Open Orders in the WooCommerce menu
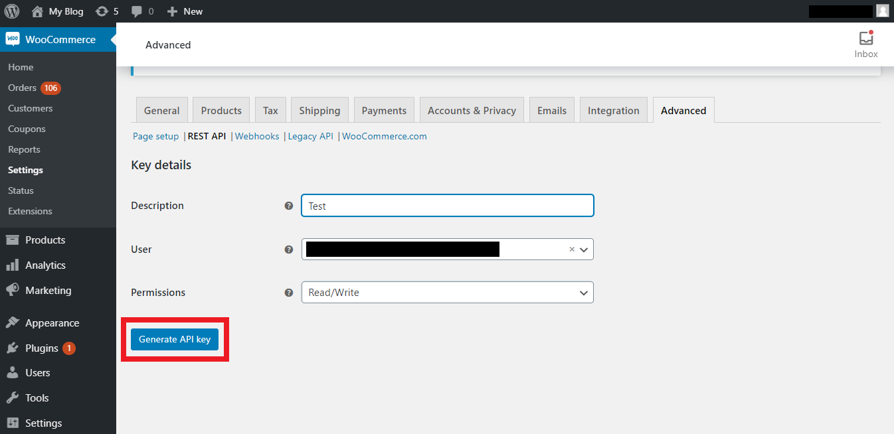This screenshot has height=434, width=894. coord(22,88)
